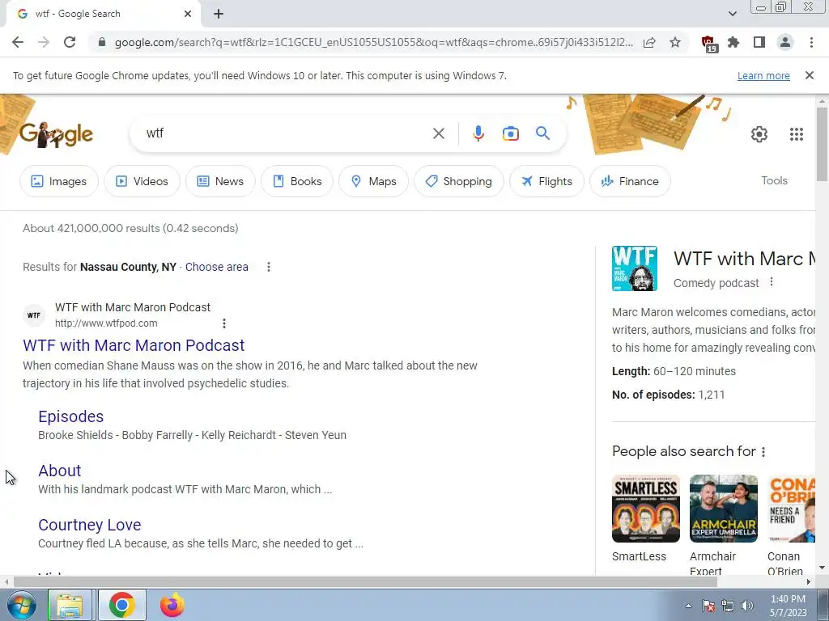The width and height of the screenshot is (829, 621).
Task: Click the Google doodle logo
Action: tap(56, 135)
